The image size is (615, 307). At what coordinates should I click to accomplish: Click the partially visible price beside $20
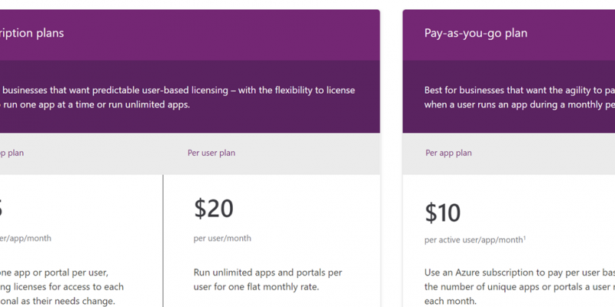[2, 208]
